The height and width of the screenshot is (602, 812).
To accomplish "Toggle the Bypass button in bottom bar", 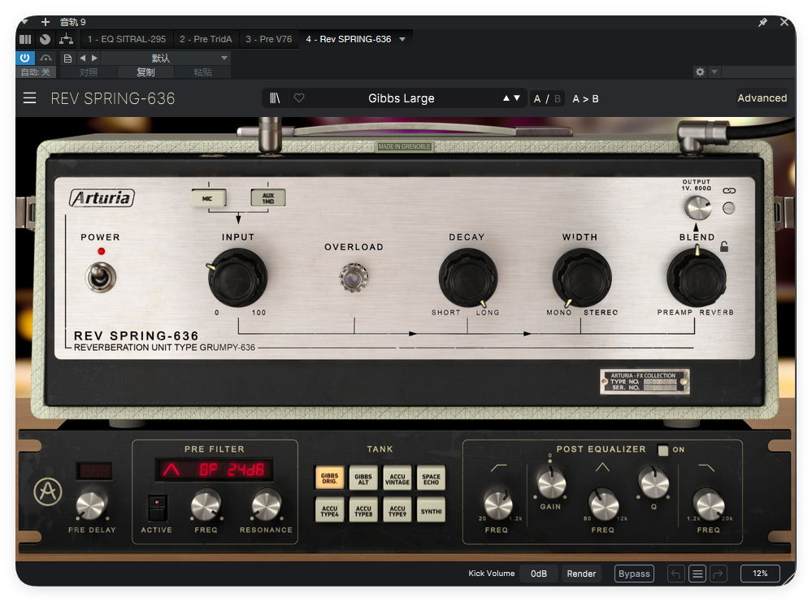I will pos(634,574).
